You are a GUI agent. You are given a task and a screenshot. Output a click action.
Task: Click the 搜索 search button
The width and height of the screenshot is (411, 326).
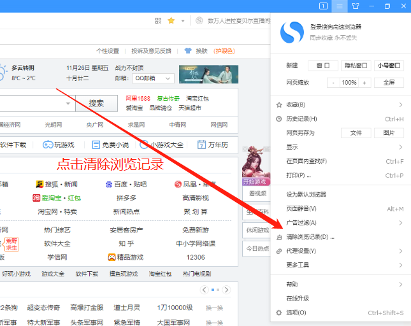[96, 103]
